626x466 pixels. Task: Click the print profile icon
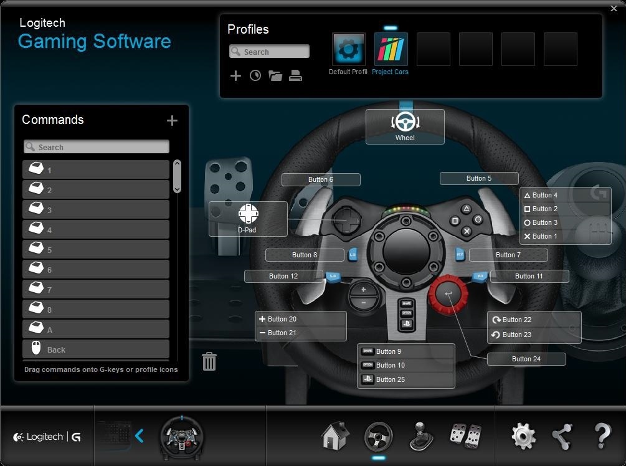[x=296, y=76]
